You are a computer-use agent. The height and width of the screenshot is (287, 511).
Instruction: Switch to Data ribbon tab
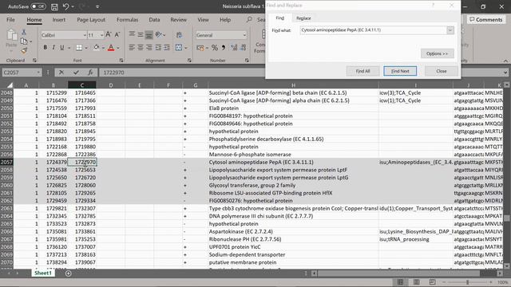tap(154, 19)
